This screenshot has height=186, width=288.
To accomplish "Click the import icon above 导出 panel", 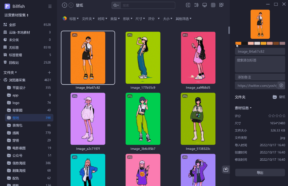I will pyautogui.click(x=226, y=170).
